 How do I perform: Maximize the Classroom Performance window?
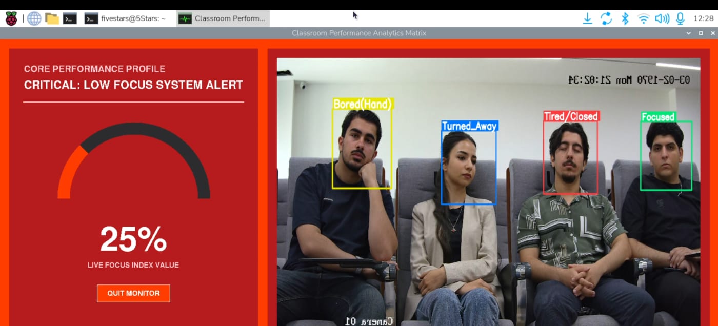coord(701,33)
